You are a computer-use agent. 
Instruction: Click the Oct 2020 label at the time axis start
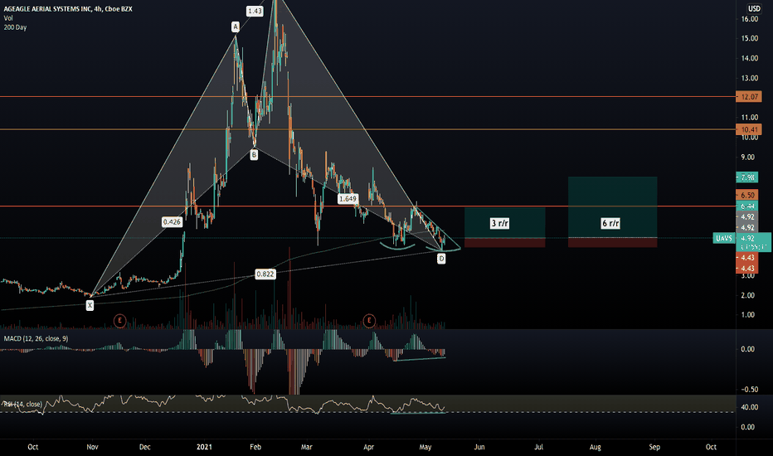coord(32,447)
